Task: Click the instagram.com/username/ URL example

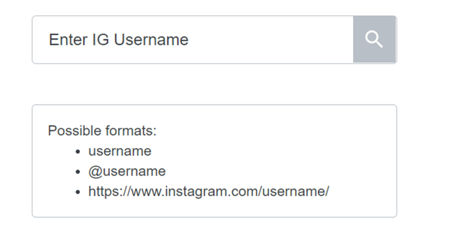Action: 209,192
